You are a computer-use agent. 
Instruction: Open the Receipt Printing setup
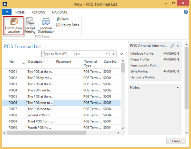click(x=30, y=25)
